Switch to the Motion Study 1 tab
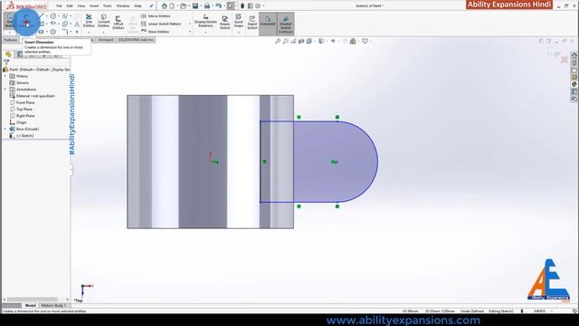The width and height of the screenshot is (579, 326). pos(53,306)
